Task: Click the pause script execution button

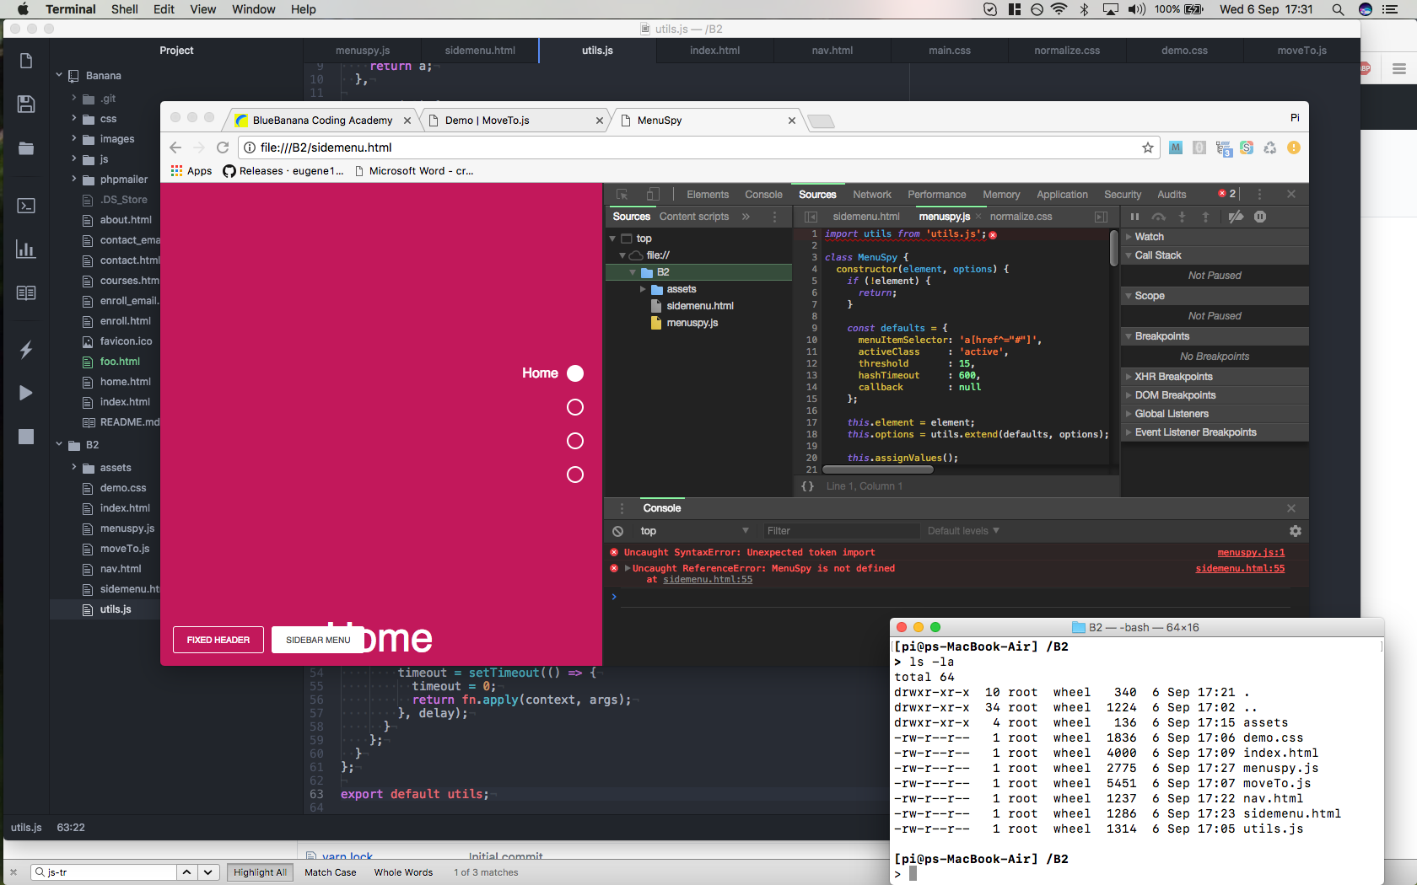Action: pos(1134,217)
